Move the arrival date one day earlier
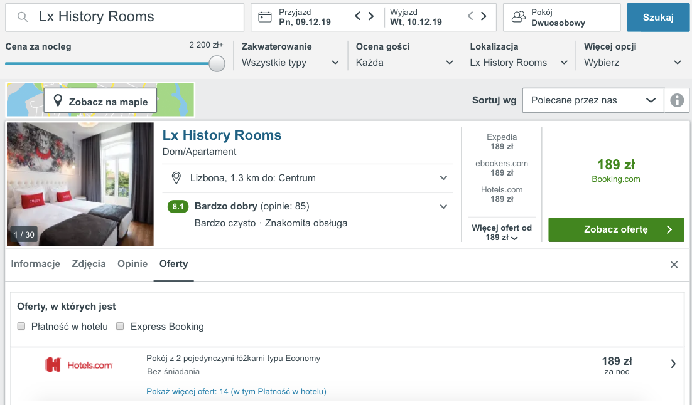The height and width of the screenshot is (405, 692). [x=358, y=16]
